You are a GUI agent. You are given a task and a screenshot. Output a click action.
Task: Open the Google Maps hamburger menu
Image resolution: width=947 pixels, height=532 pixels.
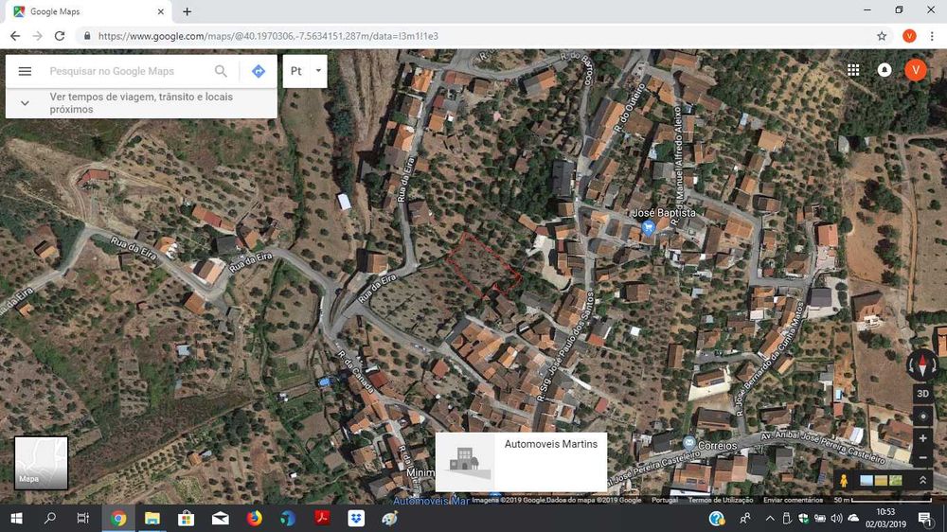(25, 71)
